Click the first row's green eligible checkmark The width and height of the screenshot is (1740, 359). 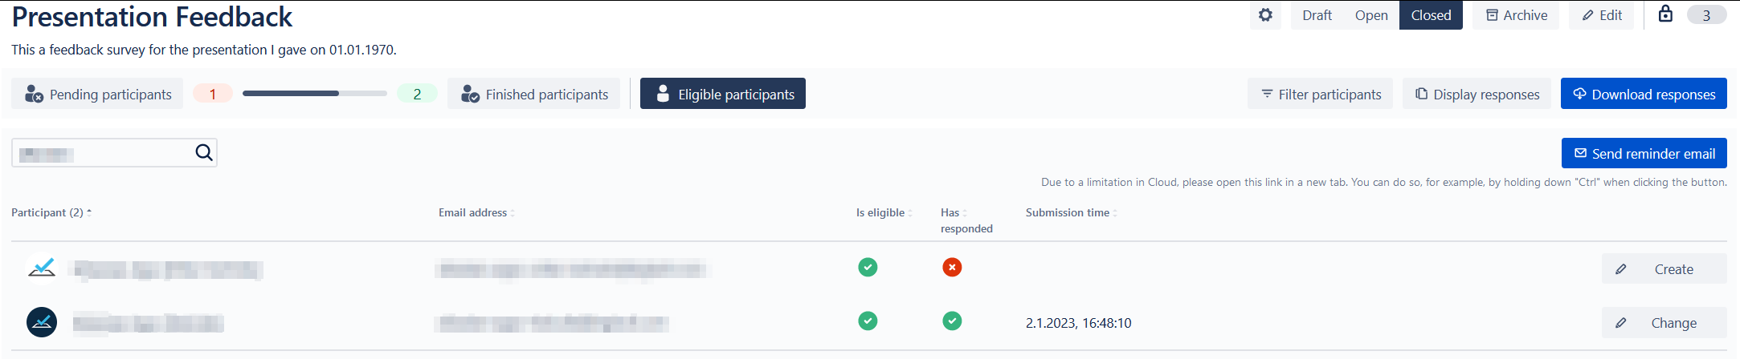point(868,267)
